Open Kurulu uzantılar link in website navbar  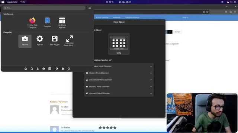point(102,17)
